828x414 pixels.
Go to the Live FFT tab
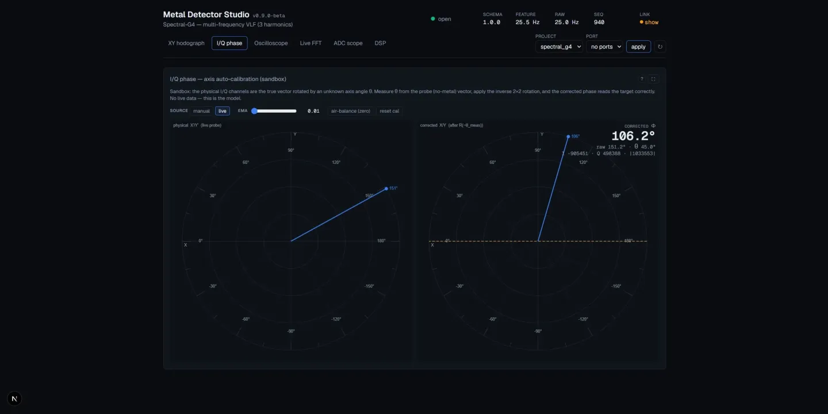pos(310,43)
